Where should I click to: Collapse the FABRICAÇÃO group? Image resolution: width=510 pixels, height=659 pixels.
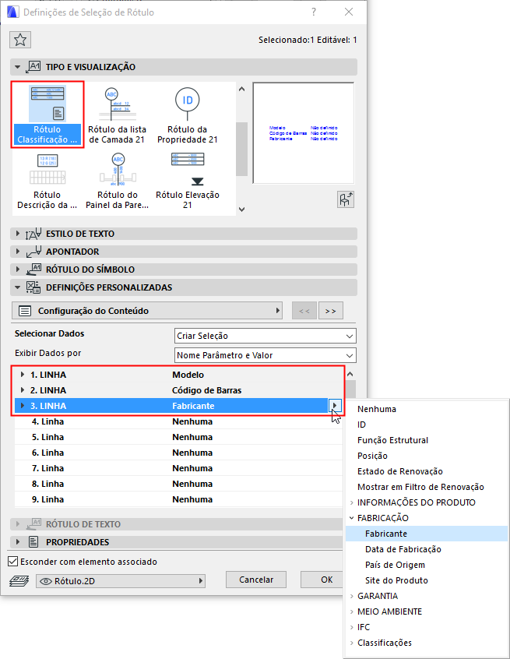coord(352,518)
